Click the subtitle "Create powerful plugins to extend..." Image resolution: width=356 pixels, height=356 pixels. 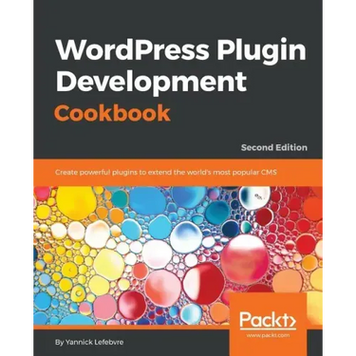pos(166,172)
